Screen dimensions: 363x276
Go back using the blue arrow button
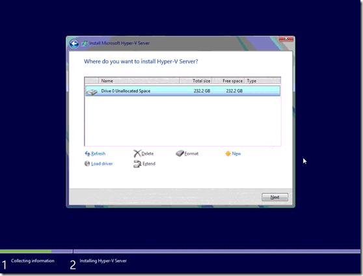click(x=74, y=44)
